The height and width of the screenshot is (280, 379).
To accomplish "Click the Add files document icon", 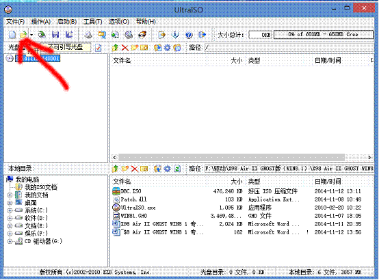I will point(161,35).
